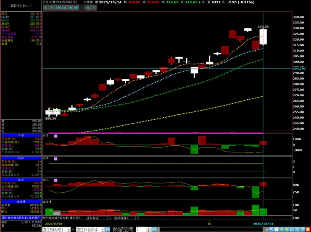Choose the 60-minute timeframe button
Image resolution: width=311 pixels, height=232 pixels.
pos(76,8)
